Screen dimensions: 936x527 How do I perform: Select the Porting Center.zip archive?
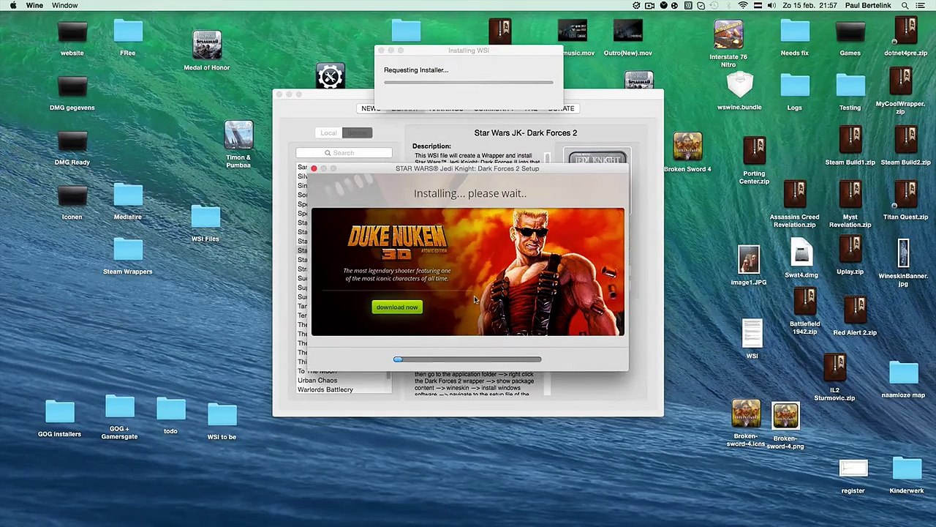[754, 152]
